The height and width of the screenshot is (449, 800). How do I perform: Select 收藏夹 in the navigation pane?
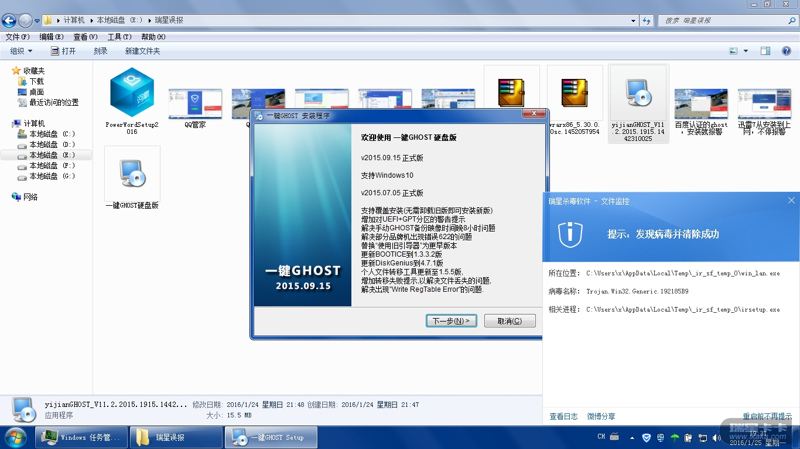pyautogui.click(x=34, y=71)
